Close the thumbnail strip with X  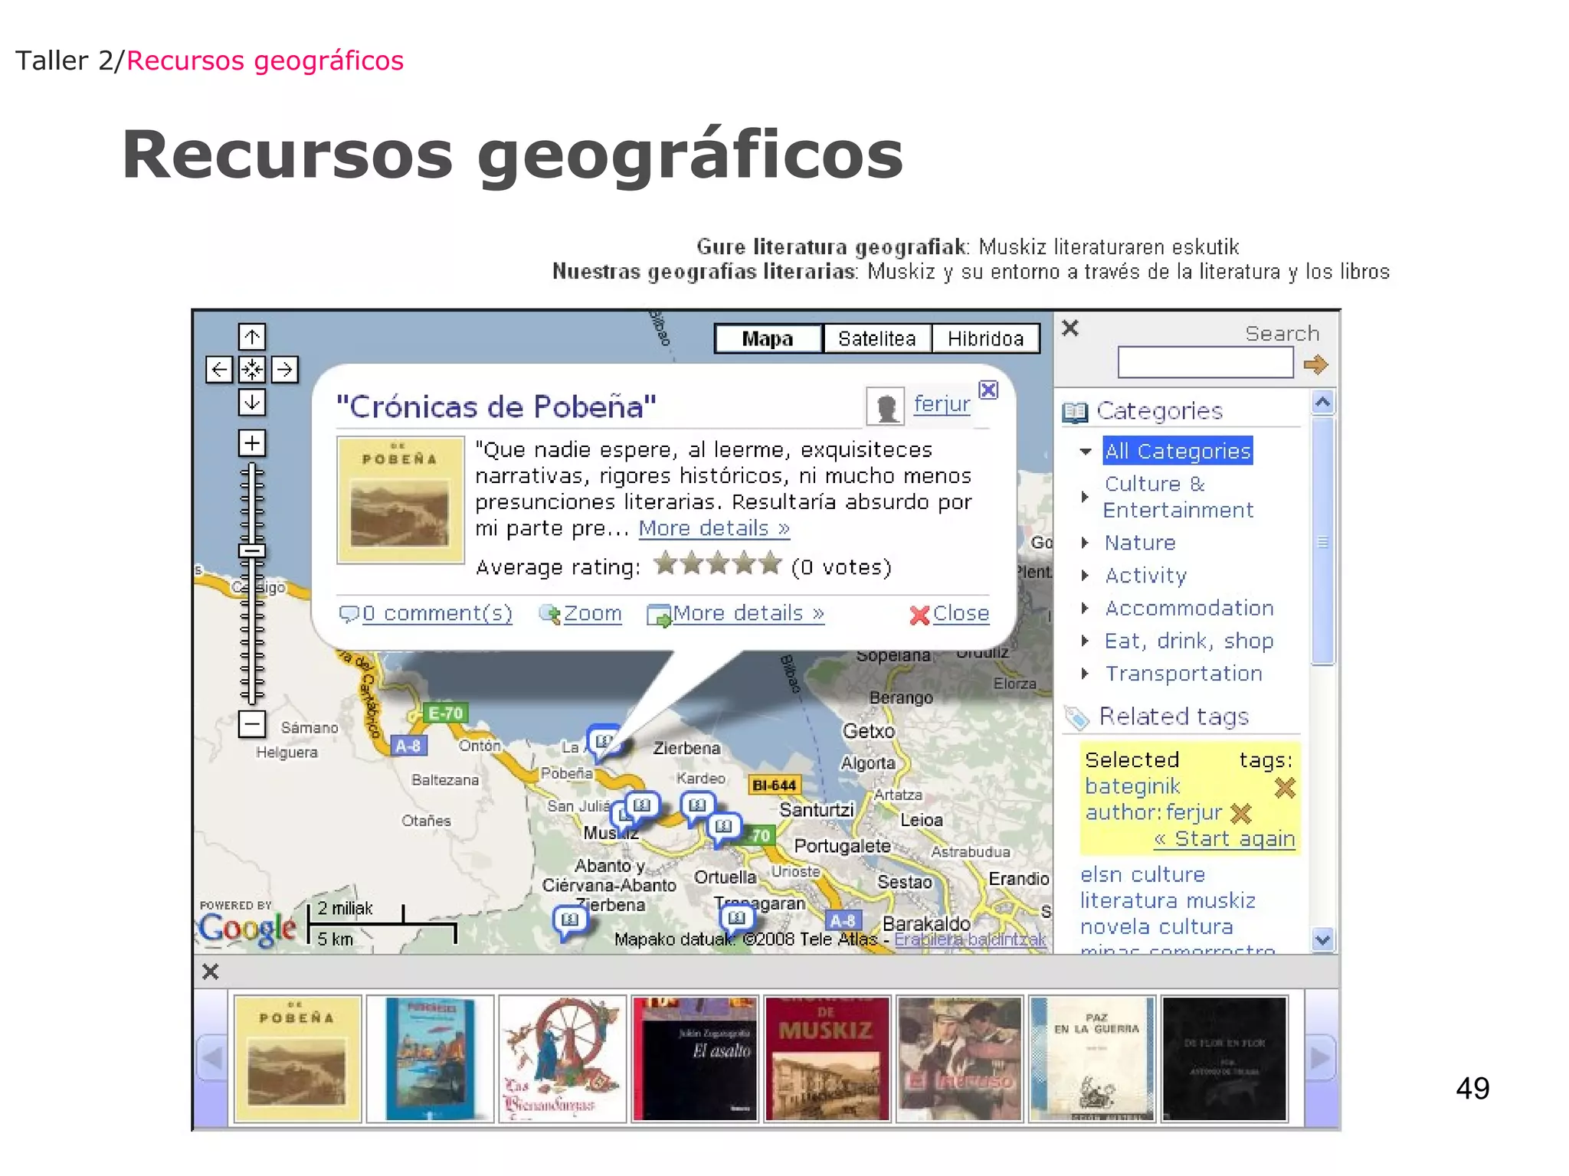click(x=211, y=972)
